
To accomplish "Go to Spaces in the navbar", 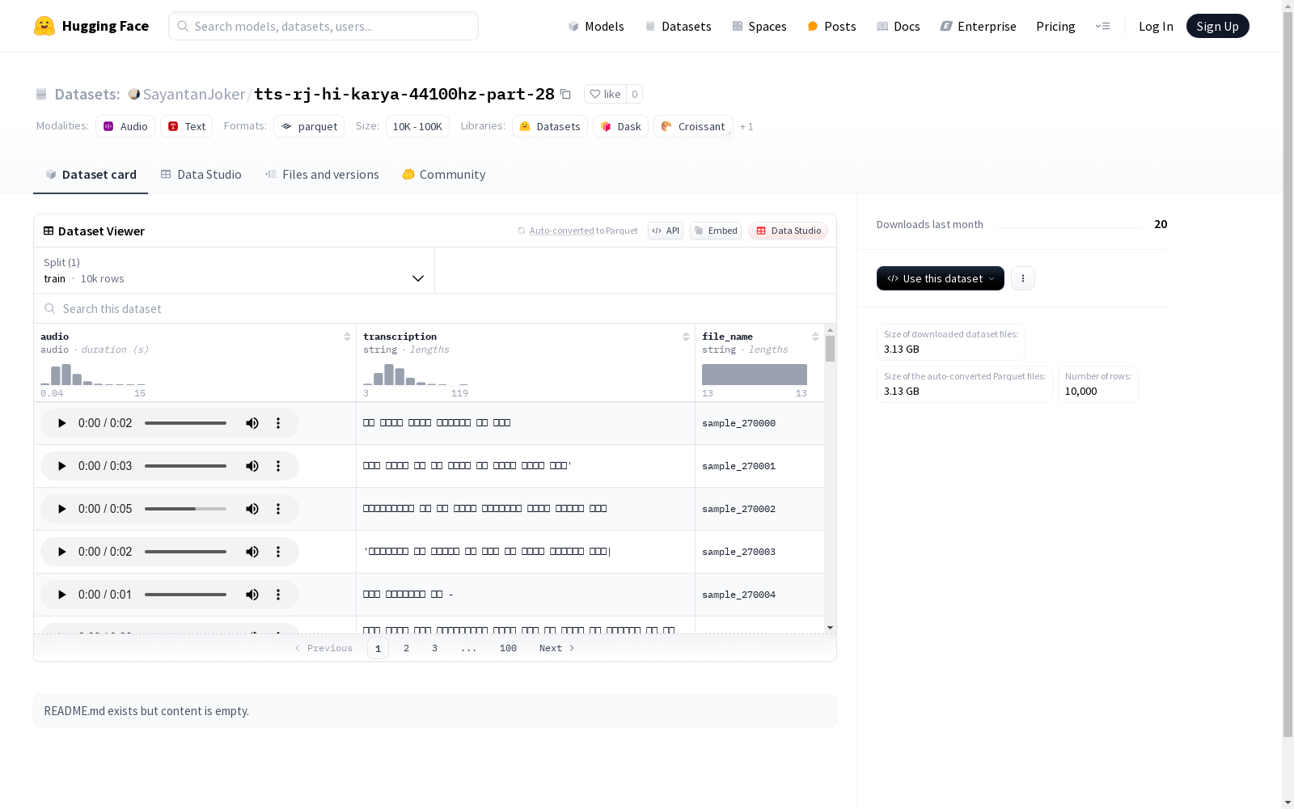I will [759, 26].
